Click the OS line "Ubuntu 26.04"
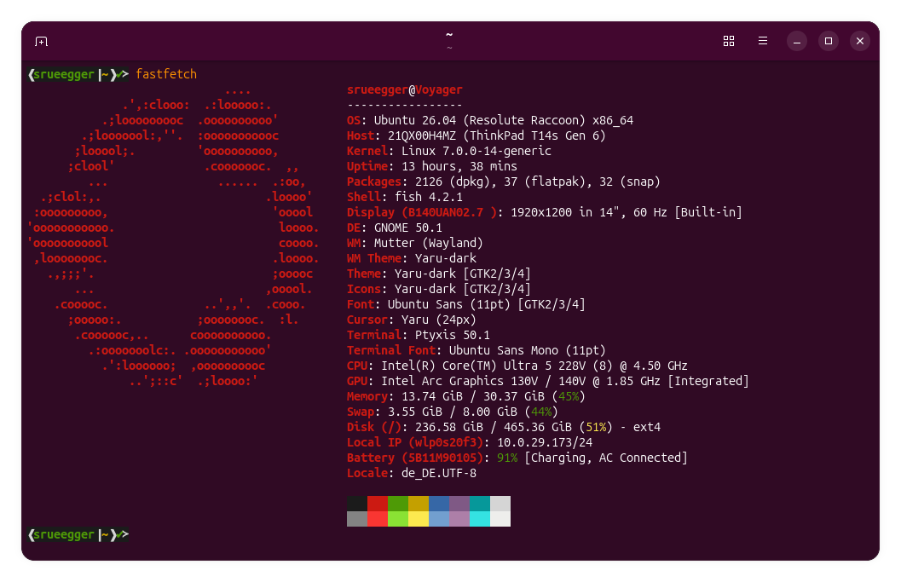This screenshot has height=582, width=901. [x=415, y=121]
